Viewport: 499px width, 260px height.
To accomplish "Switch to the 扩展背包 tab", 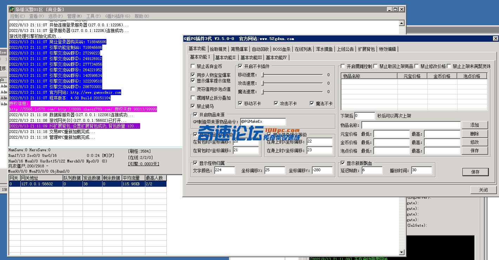I will pos(366,49).
